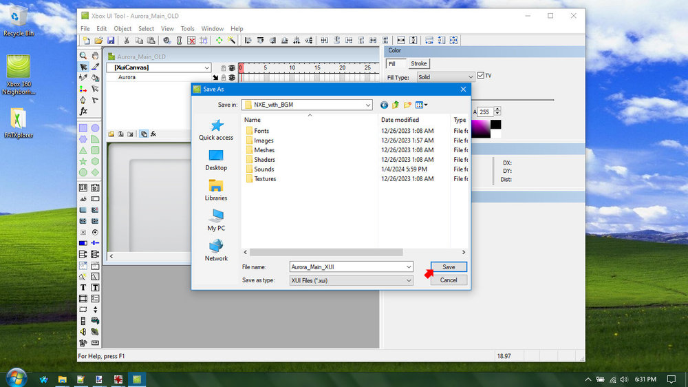The image size is (688, 387).
Task: Select the Triangle shape tool
Action: [x=83, y=150]
